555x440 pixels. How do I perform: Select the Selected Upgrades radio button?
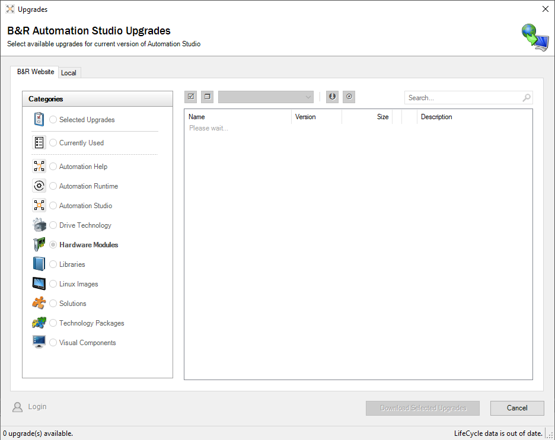[x=53, y=120]
